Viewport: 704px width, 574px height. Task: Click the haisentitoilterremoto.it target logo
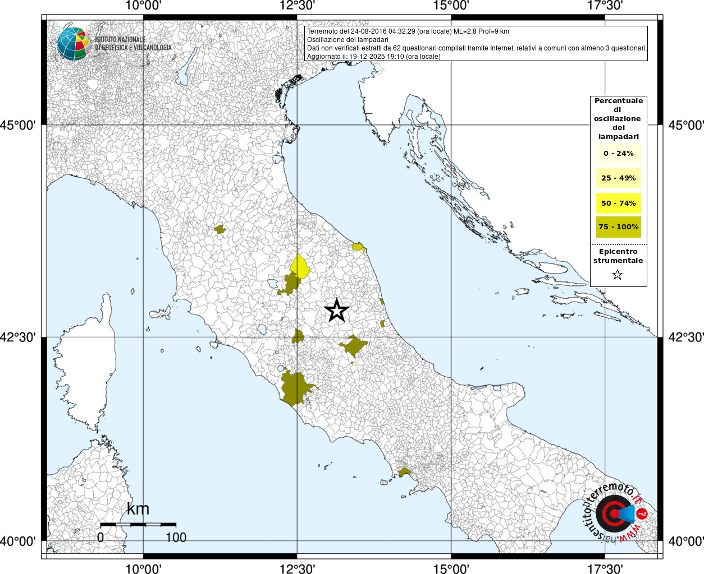pyautogui.click(x=615, y=514)
